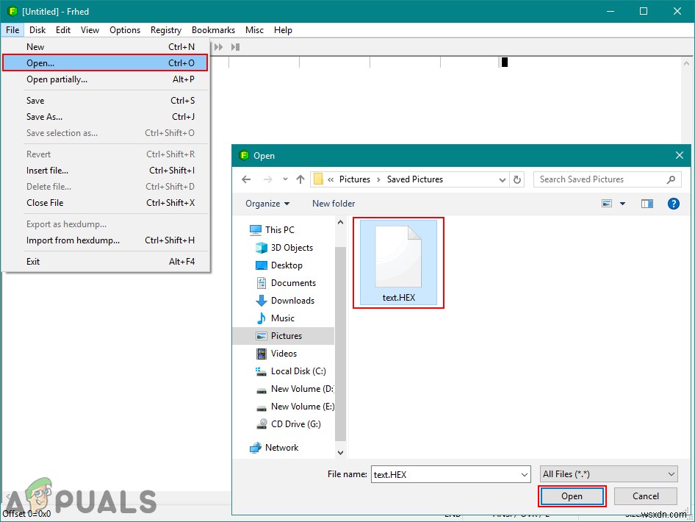Viewport: 695px width, 522px height.
Task: Go up one folder level
Action: pos(300,179)
